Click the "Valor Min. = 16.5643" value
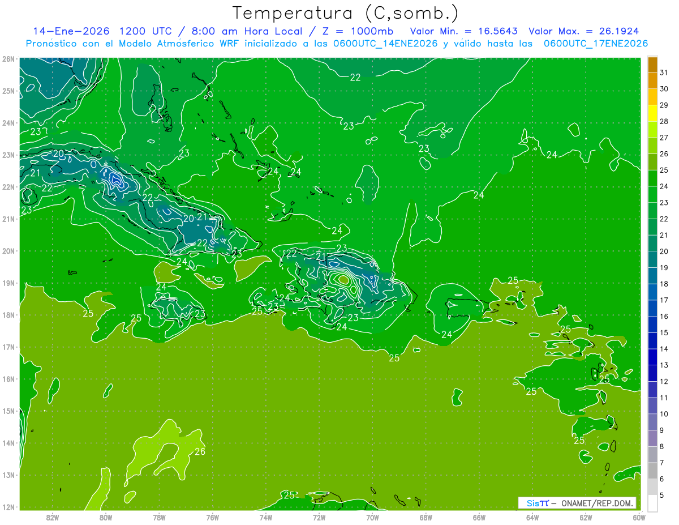Screen dimensions: 679x525 464,31
